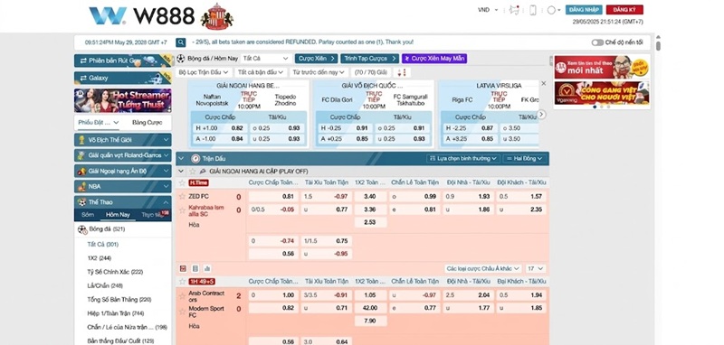
Task: Close the featured matches carousel with X
Action: (x=544, y=83)
